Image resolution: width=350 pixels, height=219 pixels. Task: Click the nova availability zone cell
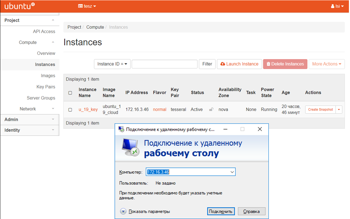pos(223,109)
